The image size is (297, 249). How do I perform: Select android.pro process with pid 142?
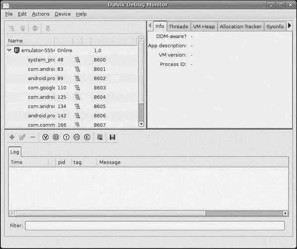[72, 116]
